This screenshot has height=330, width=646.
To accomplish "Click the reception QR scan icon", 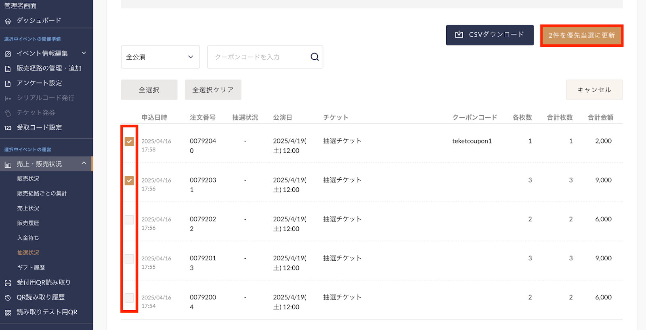I will click(x=8, y=283).
